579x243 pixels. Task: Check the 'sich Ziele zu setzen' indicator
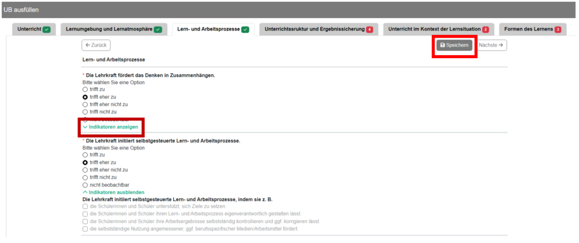pyautogui.click(x=85, y=206)
